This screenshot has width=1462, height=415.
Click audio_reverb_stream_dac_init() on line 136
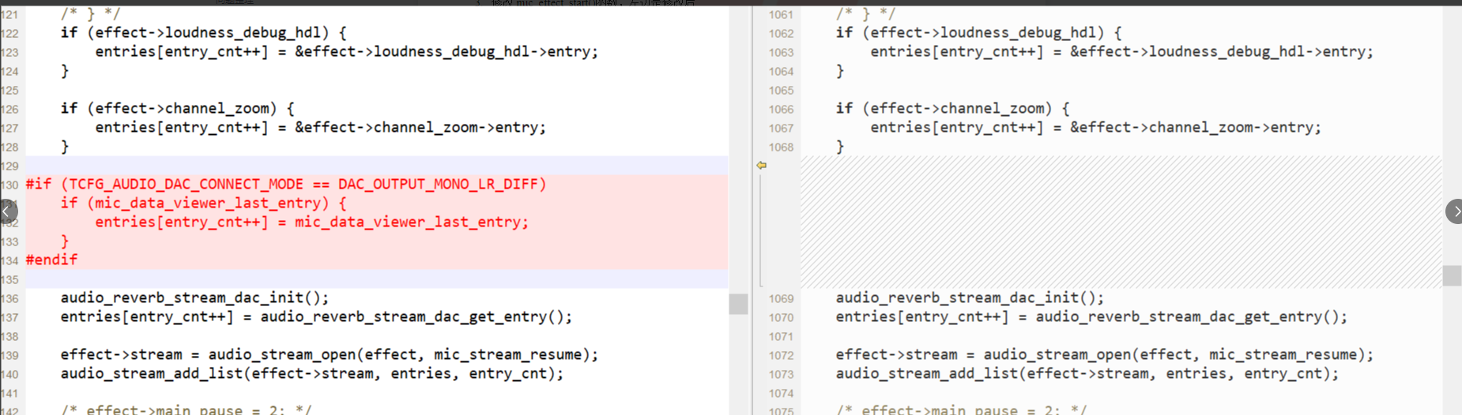[x=195, y=298]
